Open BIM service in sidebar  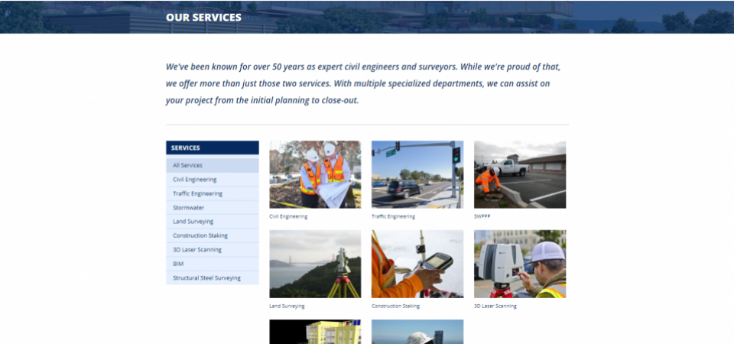click(x=212, y=264)
